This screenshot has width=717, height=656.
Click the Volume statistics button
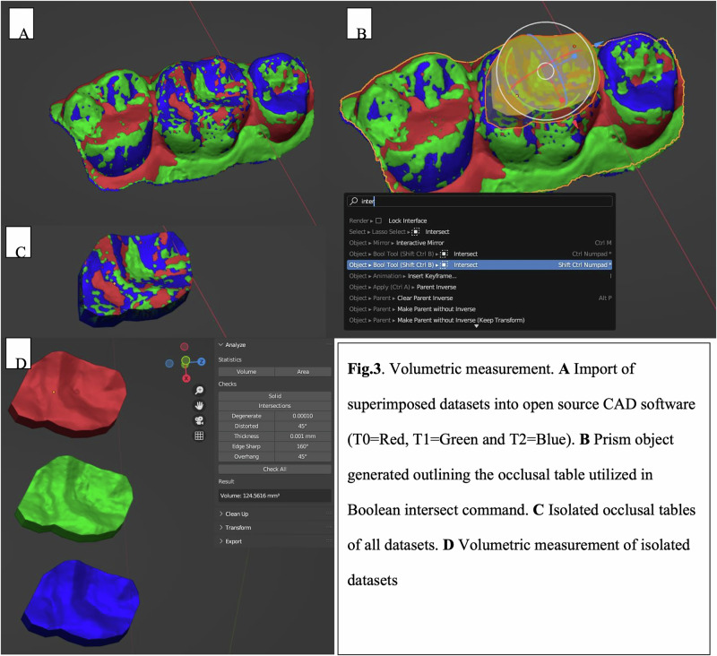click(246, 372)
